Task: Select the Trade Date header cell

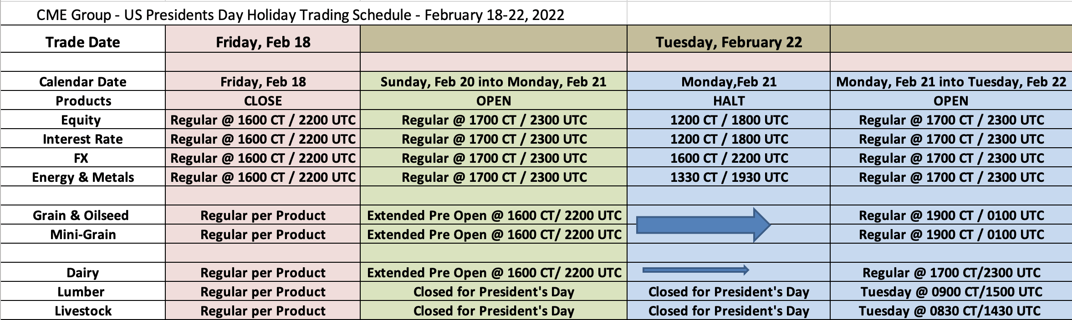Action: pos(83,42)
